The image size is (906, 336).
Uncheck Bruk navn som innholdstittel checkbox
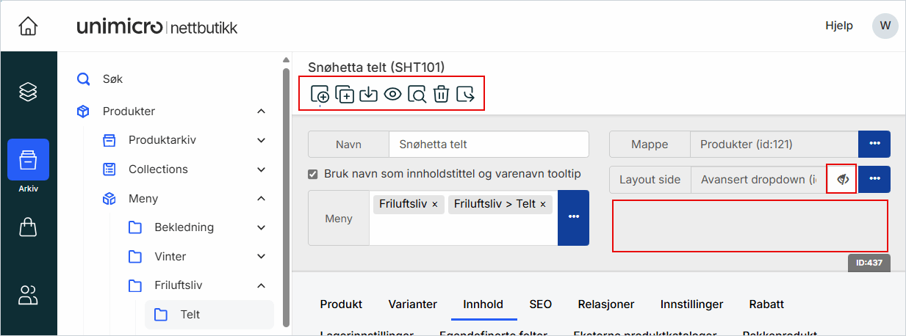(313, 174)
